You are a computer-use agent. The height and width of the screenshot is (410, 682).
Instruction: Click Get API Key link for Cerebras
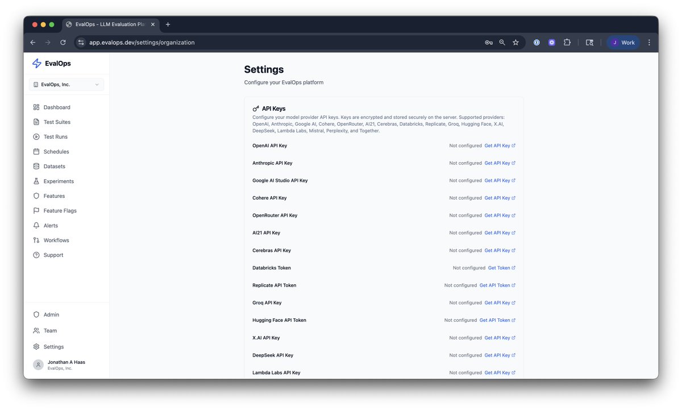pos(500,251)
